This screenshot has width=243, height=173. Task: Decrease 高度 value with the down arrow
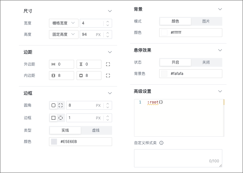pyautogui.click(x=108, y=36)
